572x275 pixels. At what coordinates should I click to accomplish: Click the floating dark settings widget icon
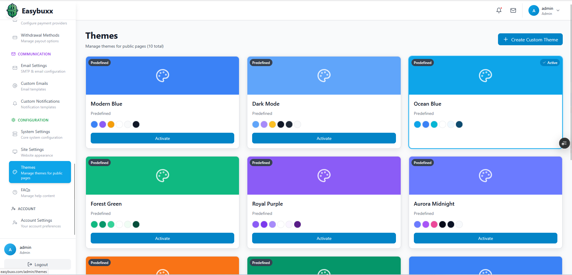coord(564,143)
